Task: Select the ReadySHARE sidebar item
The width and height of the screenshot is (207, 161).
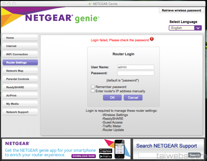Action: point(20,87)
